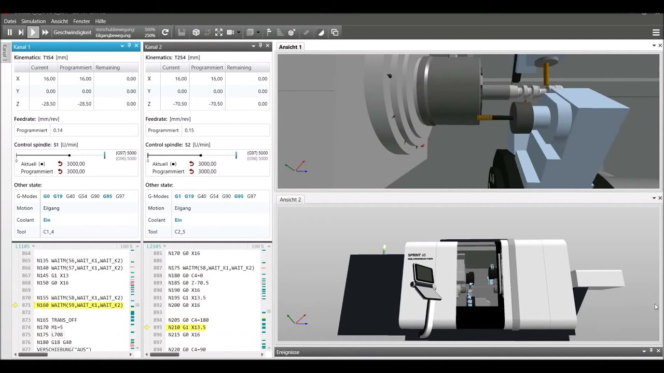Viewport: 664px width, 373px height.
Task: Open the camera view dropdown arrow
Action: (x=239, y=32)
